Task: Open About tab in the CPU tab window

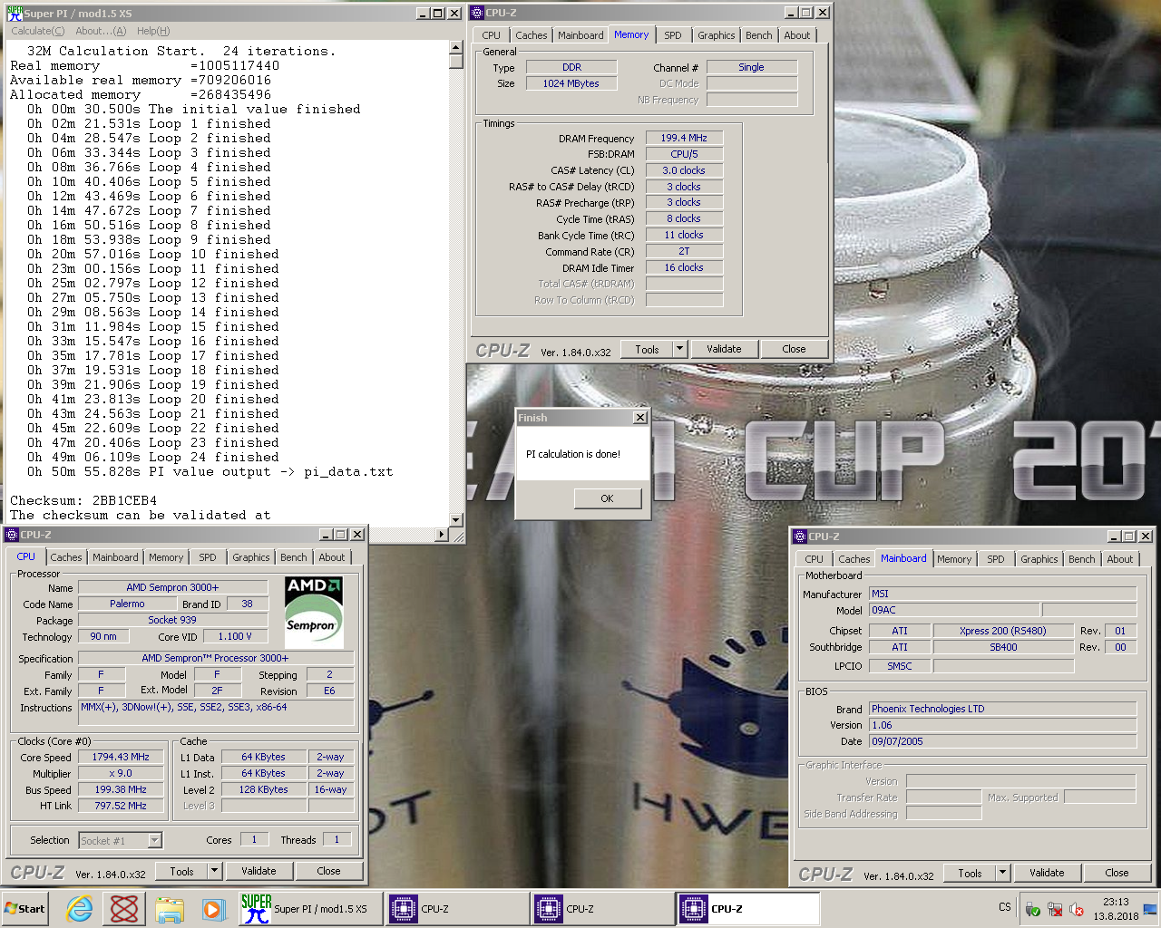Action: click(331, 557)
